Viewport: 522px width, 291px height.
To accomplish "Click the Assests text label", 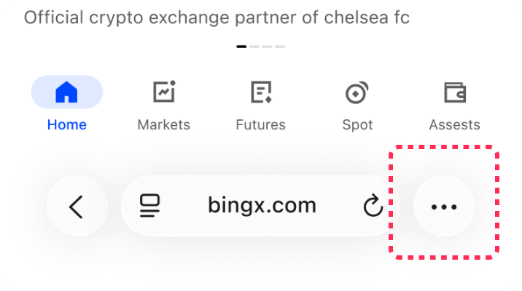I will coord(455,124).
